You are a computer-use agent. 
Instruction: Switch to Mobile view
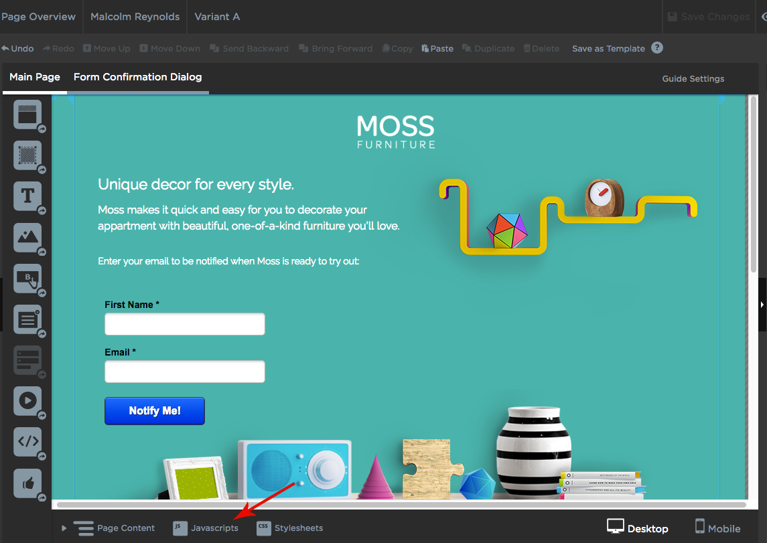click(717, 528)
